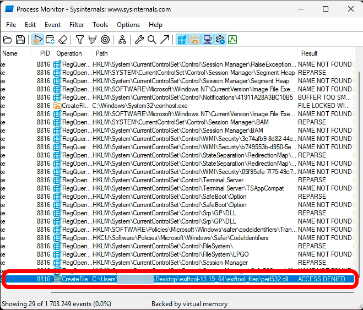Viewport: 363px width, 310px height.
Task: Toggle Show Registry Activity filter
Action: 182,40
